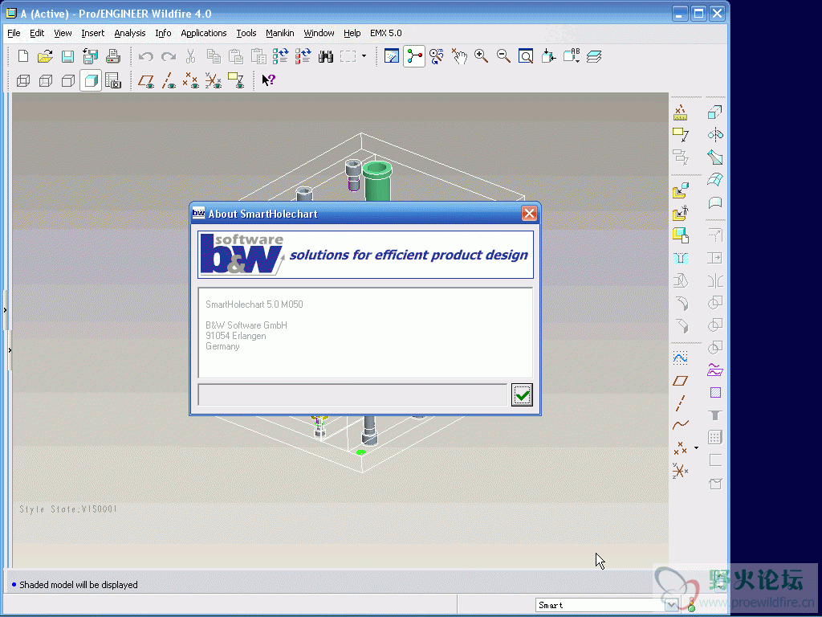
Task: Select the Revolve tool
Action: 715,135
